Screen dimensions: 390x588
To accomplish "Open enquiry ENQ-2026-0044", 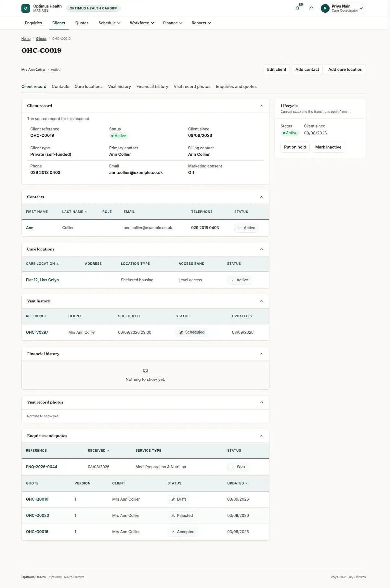I will coord(42,467).
